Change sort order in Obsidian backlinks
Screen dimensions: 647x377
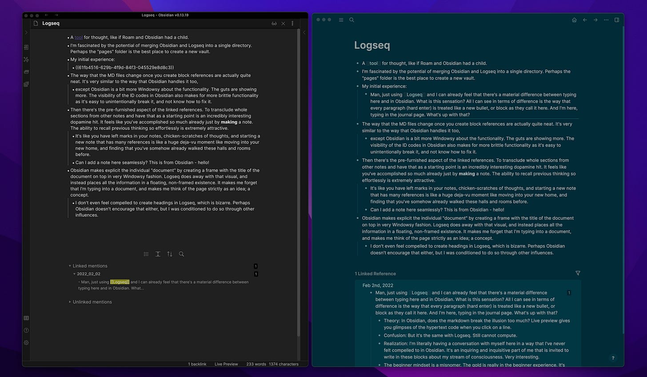coord(170,254)
